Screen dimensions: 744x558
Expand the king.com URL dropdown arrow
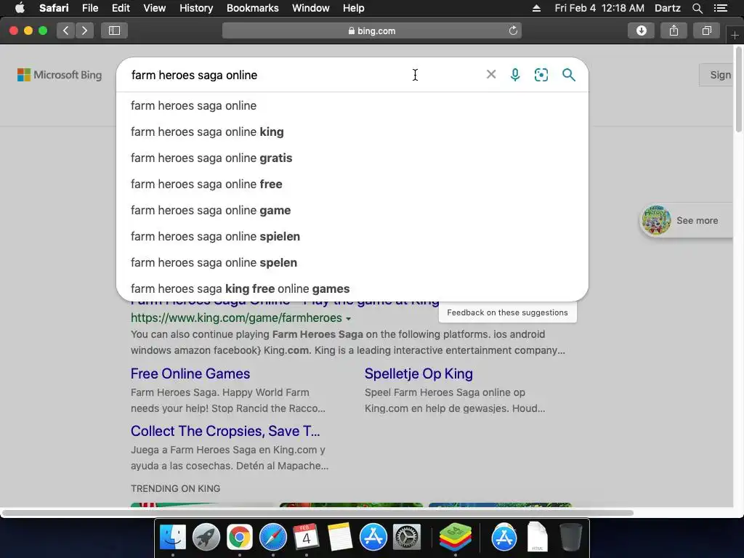(348, 318)
